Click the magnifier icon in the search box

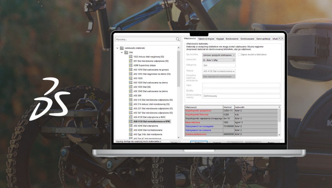click(x=178, y=39)
